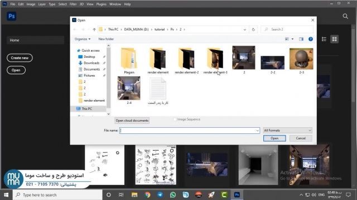Open the Plugins menu
This screenshot has width=357, height=200.
click(102, 4)
